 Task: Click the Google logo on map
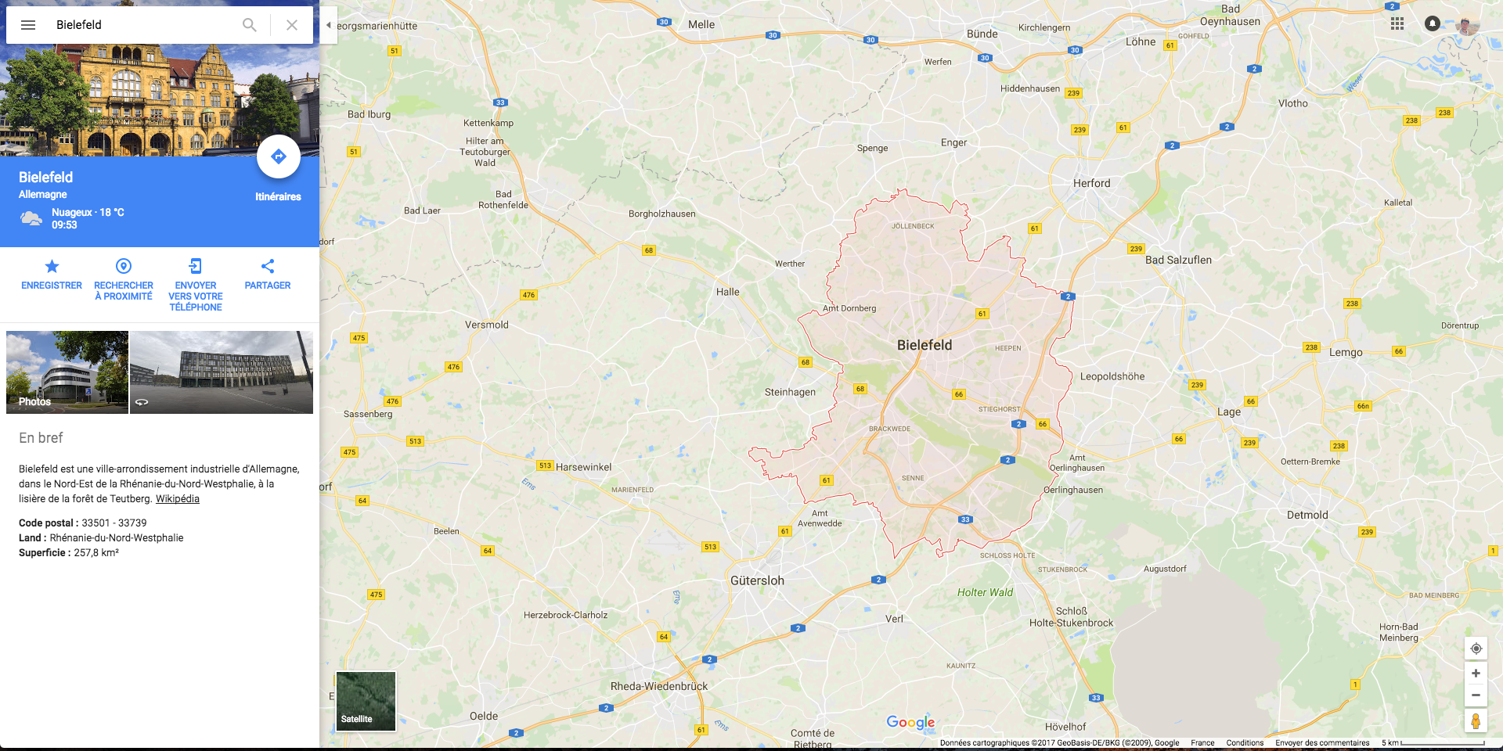pyautogui.click(x=910, y=722)
